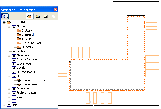
Task: Select the Project Indexes label
Action: click(x=27, y=92)
